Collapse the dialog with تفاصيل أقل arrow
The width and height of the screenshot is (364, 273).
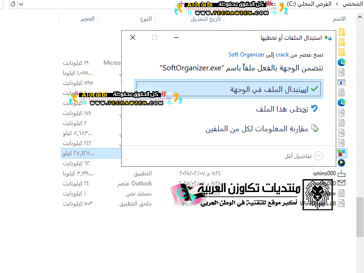tap(318, 156)
